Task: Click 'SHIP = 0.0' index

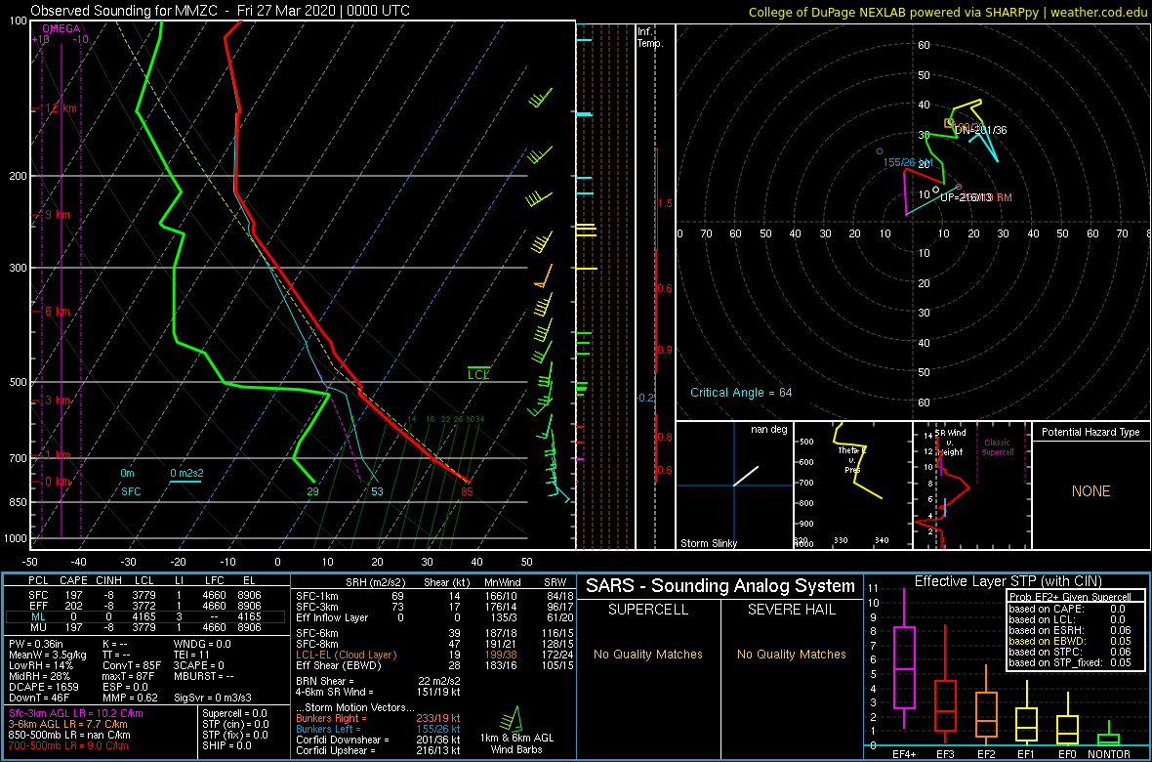Action: coord(226,745)
